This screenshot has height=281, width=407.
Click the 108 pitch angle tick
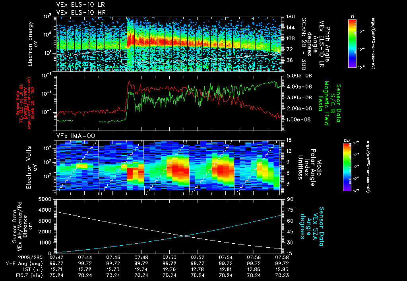pyautogui.click(x=291, y=38)
